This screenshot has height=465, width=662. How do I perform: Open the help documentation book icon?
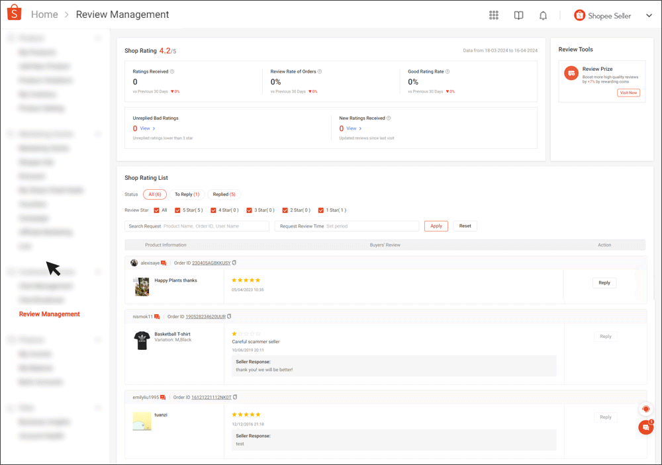pos(518,15)
